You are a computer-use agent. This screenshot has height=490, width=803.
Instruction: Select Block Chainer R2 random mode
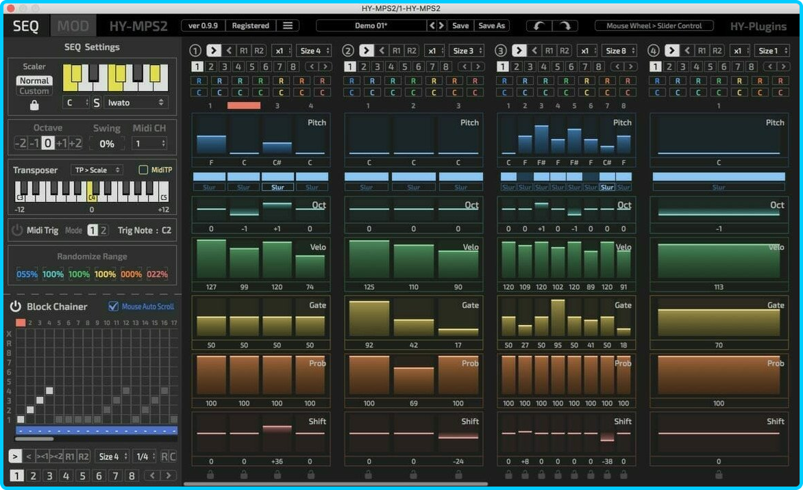[83, 456]
